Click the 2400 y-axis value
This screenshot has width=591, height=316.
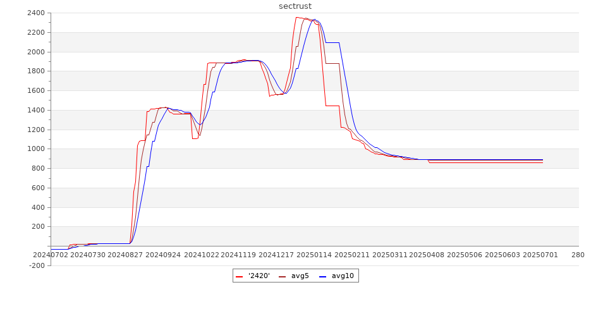click(x=36, y=13)
